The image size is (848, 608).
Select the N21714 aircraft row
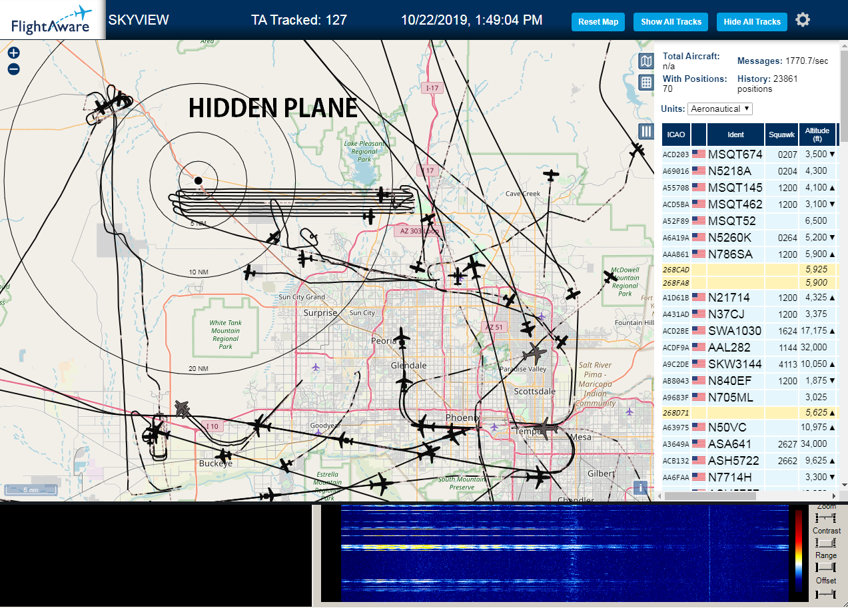click(749, 297)
